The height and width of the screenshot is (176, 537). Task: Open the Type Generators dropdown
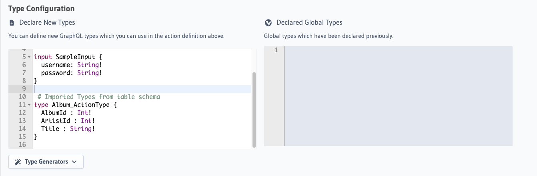point(46,162)
